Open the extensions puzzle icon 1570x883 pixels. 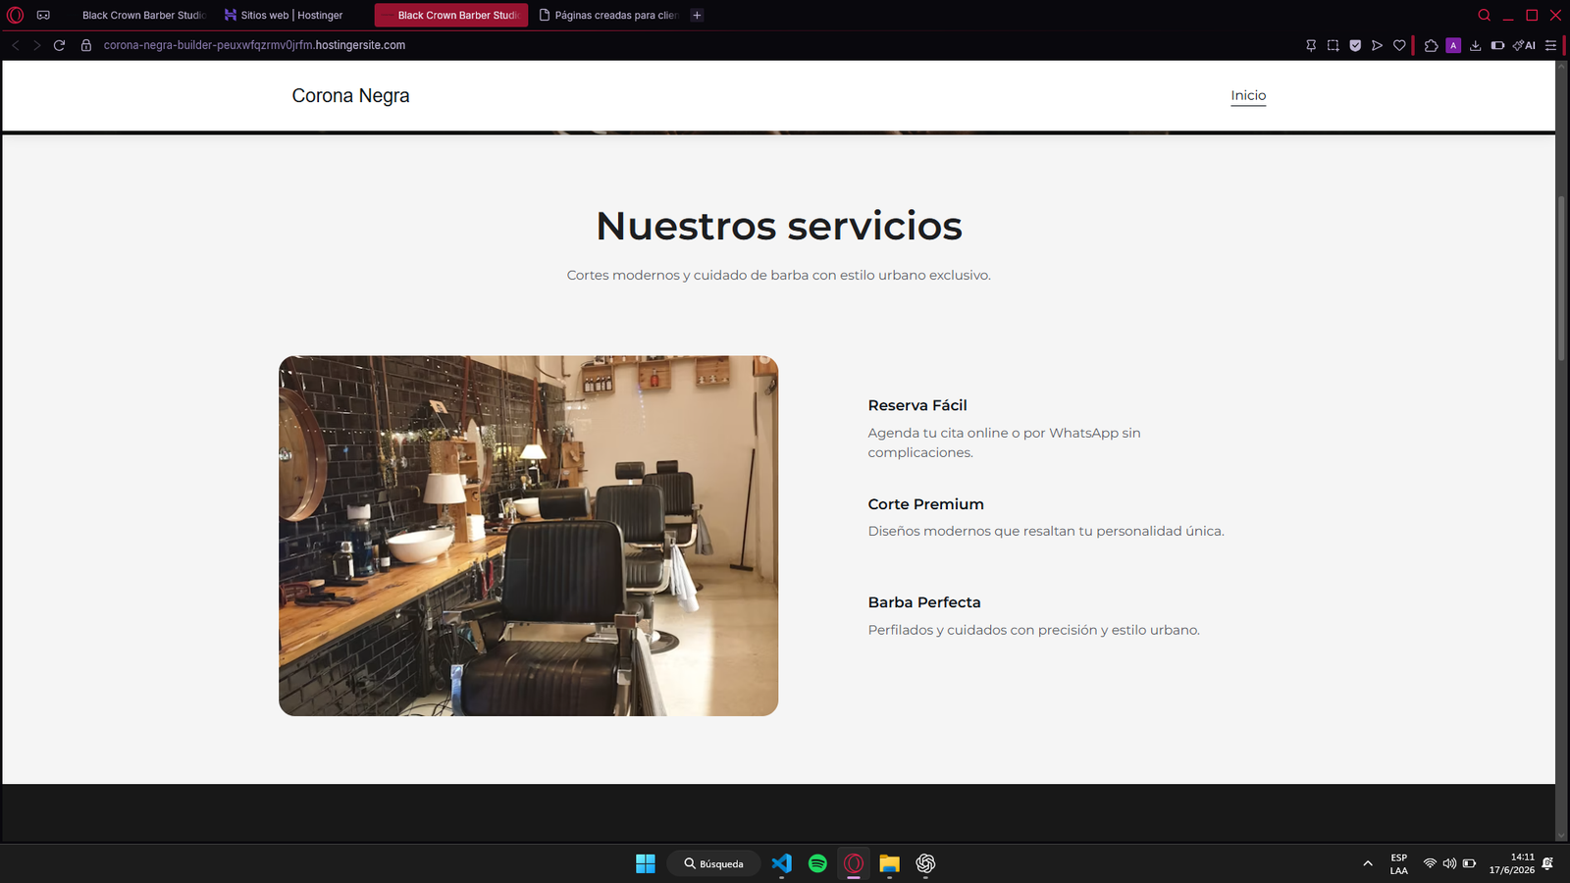[x=1431, y=45]
